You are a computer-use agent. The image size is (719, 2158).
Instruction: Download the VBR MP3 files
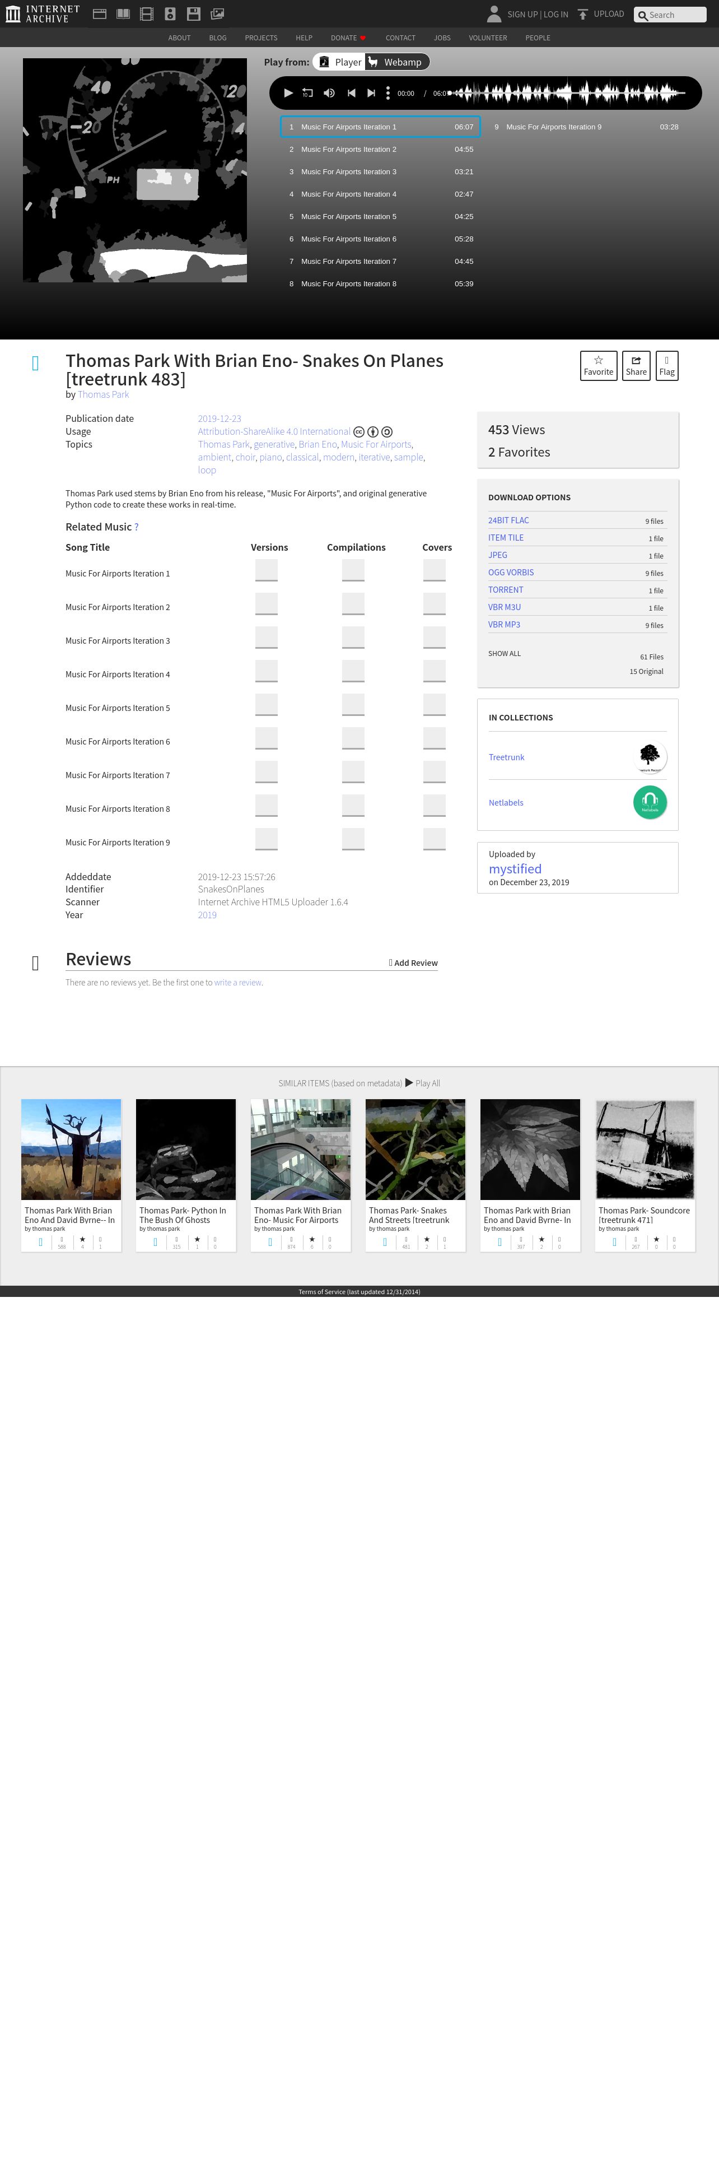(504, 624)
